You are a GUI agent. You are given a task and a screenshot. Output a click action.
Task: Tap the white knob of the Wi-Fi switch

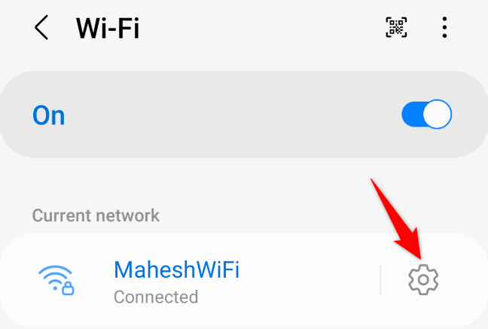click(438, 114)
